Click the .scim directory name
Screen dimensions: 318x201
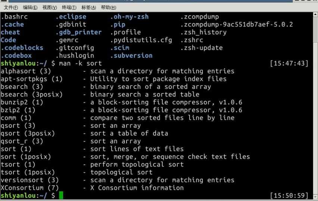120,48
